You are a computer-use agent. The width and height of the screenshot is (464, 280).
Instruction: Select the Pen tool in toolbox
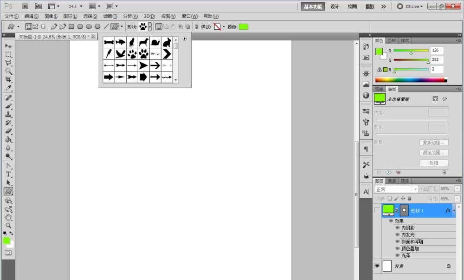[8, 166]
